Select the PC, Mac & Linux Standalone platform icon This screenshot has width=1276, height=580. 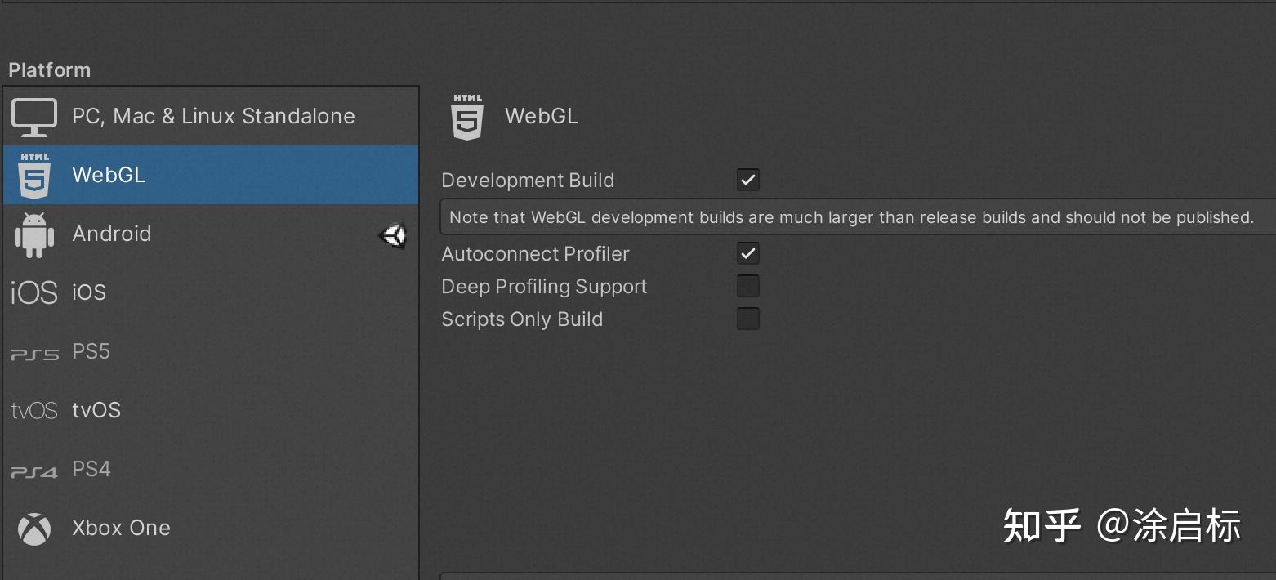(33, 116)
